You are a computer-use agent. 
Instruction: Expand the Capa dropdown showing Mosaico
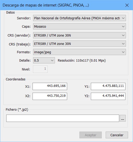79,26
